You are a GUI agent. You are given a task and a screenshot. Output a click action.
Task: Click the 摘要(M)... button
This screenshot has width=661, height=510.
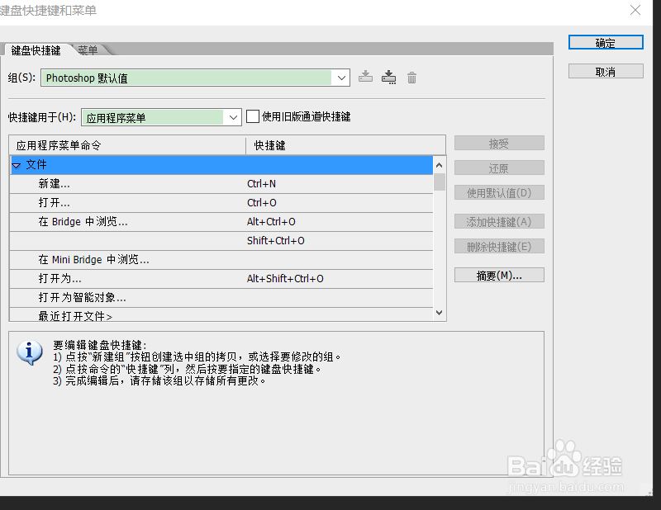pyautogui.click(x=499, y=276)
